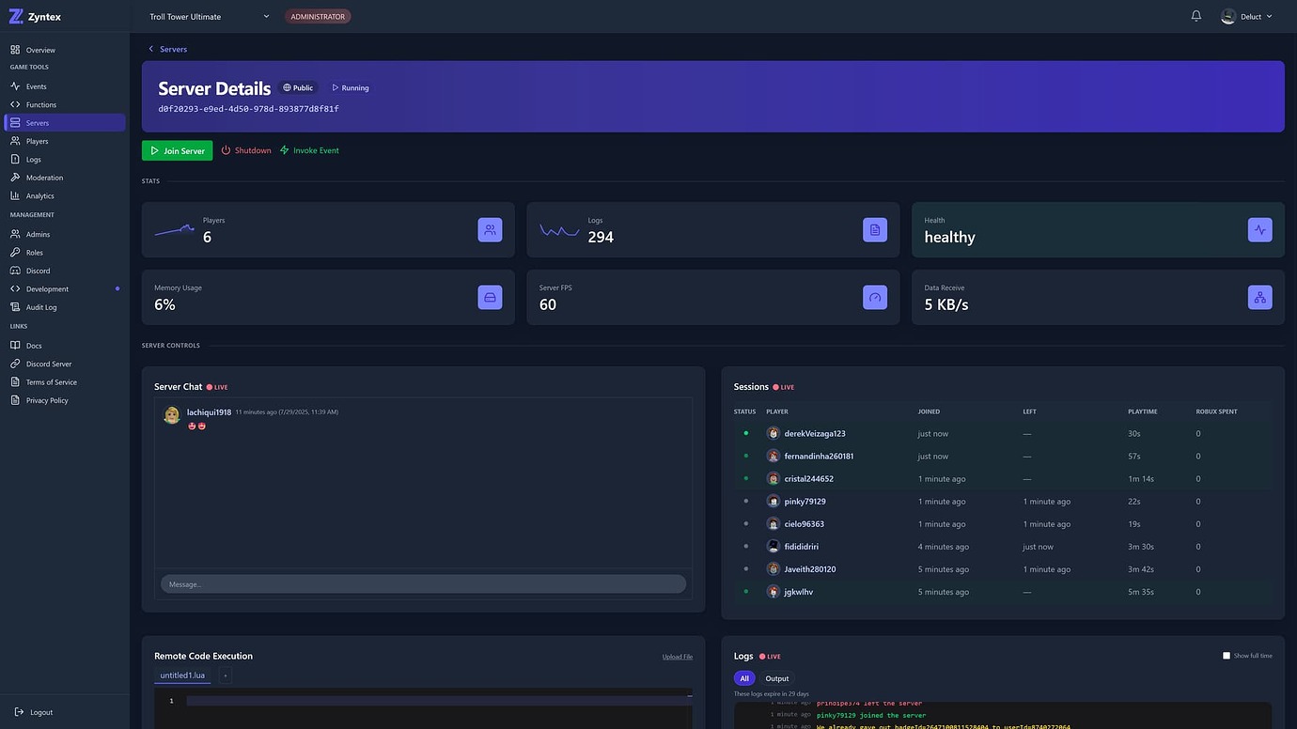Select the Moderation hammer icon in sidebar

click(17, 177)
